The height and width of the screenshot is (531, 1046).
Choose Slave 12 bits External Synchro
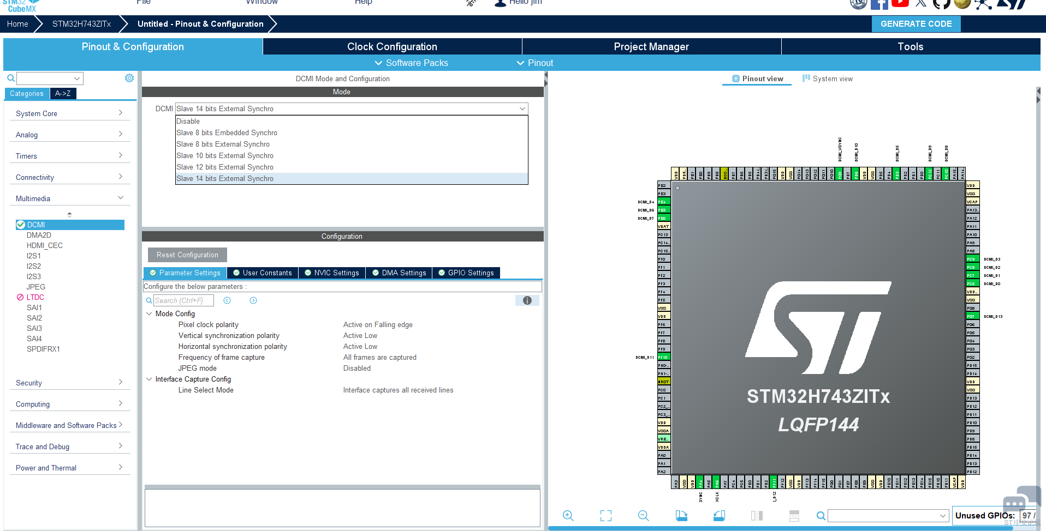(x=352, y=167)
